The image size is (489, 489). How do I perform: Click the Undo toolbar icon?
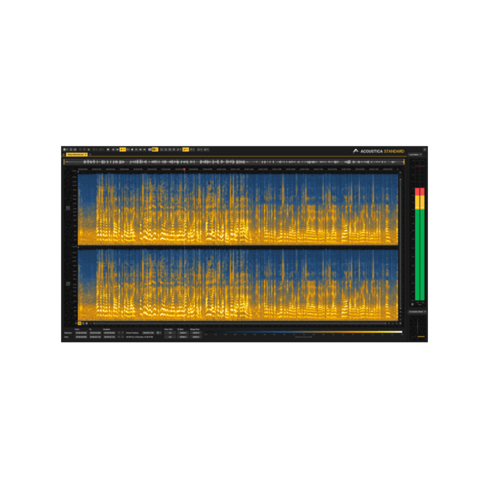[x=94, y=150]
